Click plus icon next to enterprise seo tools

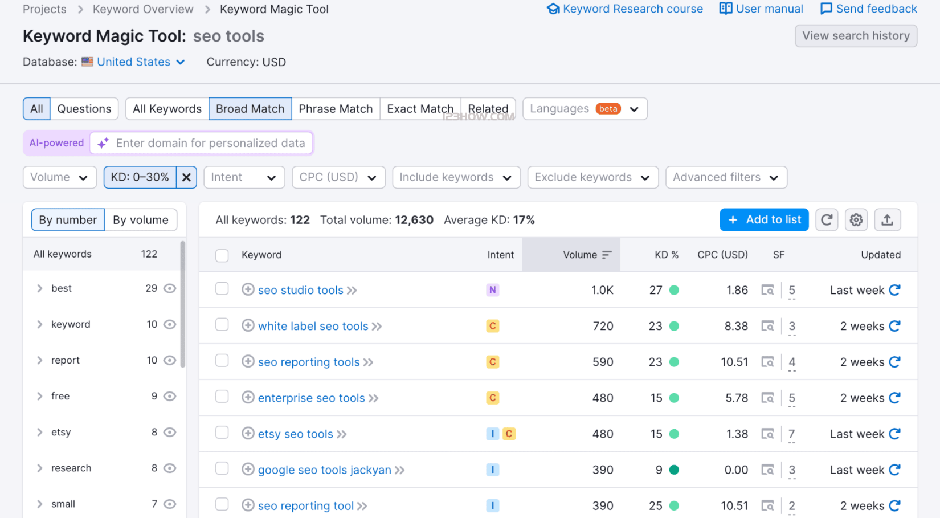[248, 398]
